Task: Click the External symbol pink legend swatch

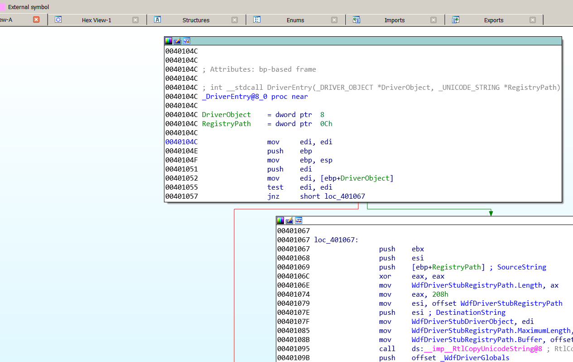Action: 3,7
